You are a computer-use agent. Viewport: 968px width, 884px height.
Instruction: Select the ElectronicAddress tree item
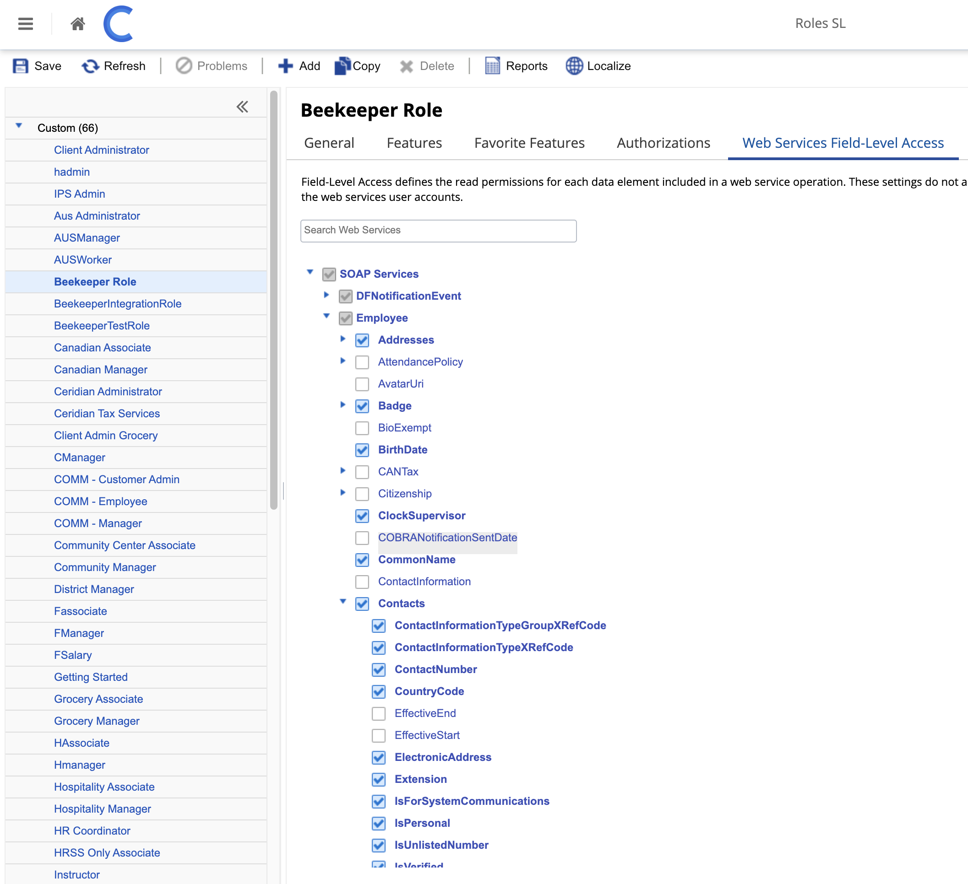[x=443, y=757]
